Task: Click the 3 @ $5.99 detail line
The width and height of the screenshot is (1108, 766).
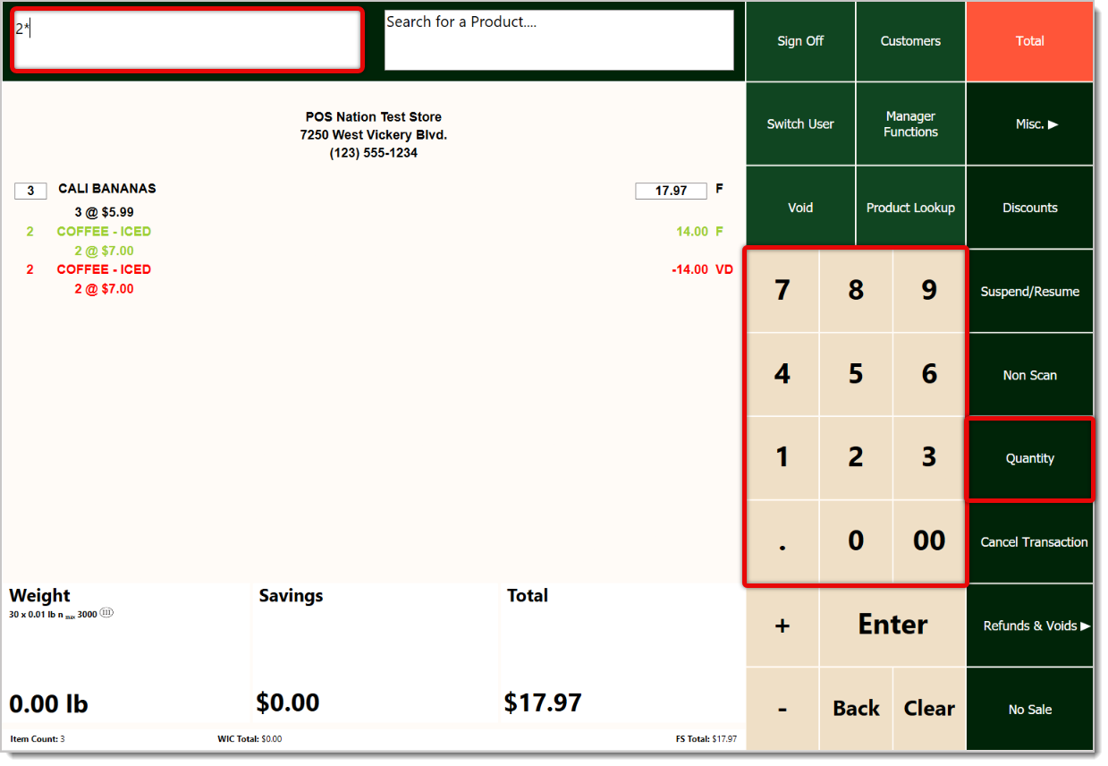Action: (x=105, y=212)
